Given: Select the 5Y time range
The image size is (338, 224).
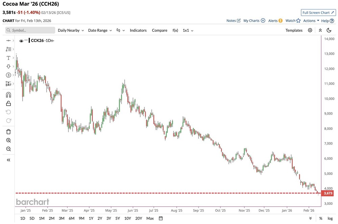Looking at the screenshot, I should (x=118, y=218).
